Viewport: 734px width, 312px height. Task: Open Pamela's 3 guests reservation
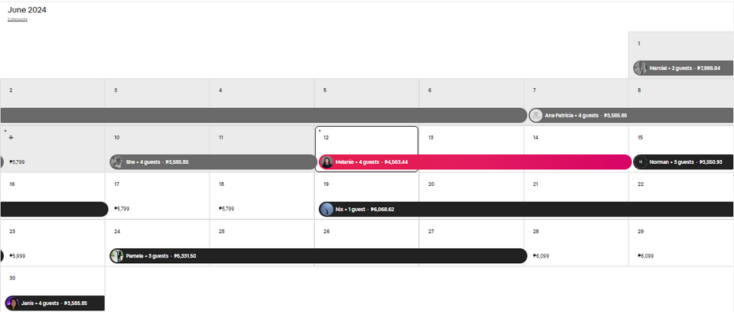pos(318,256)
